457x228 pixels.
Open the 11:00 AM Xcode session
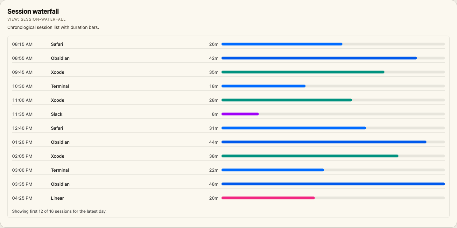coord(228,100)
